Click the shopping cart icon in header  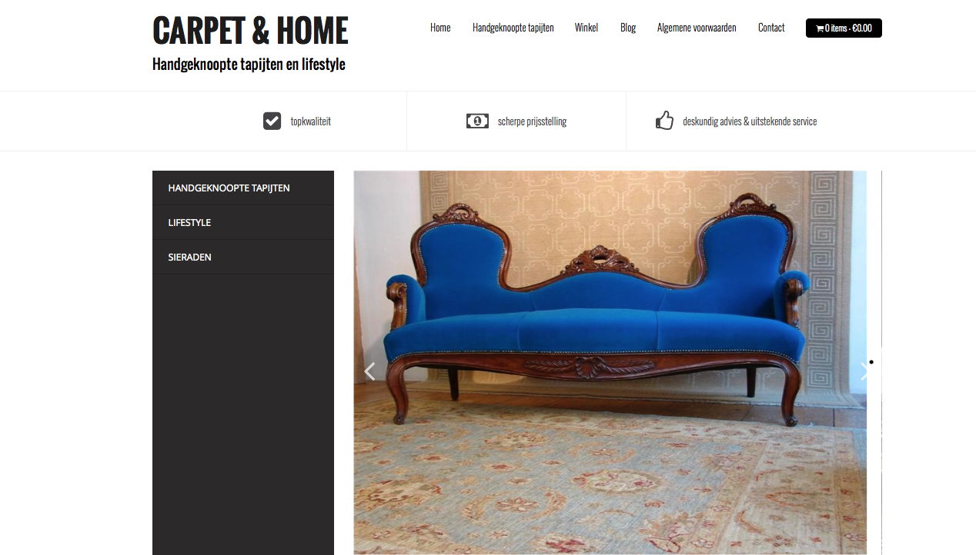pyautogui.click(x=820, y=28)
